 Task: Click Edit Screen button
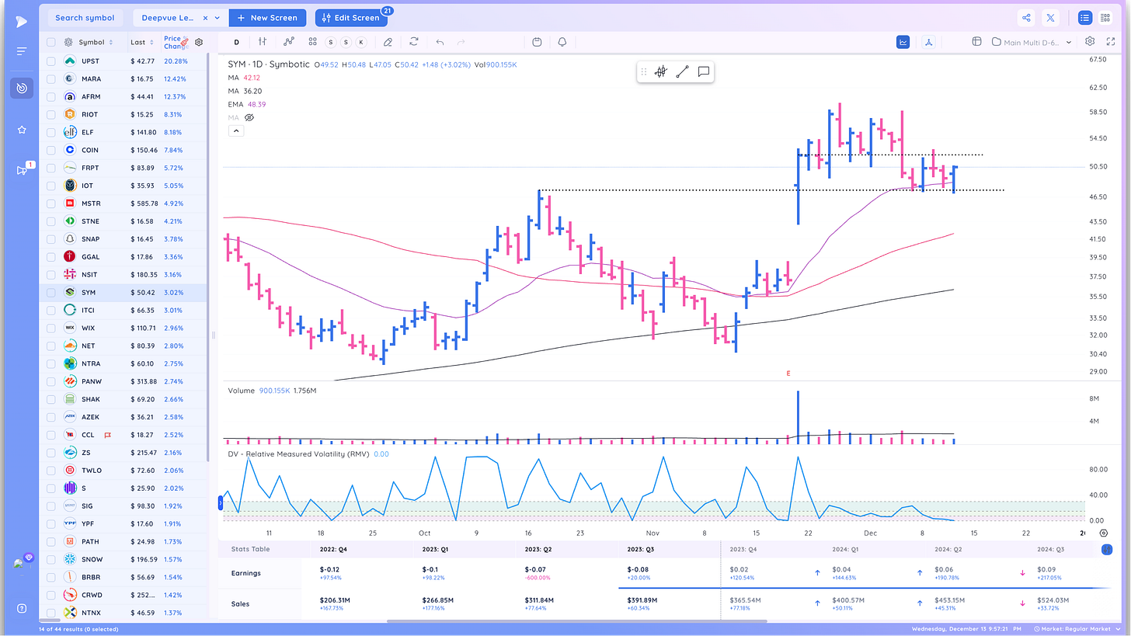(x=350, y=18)
